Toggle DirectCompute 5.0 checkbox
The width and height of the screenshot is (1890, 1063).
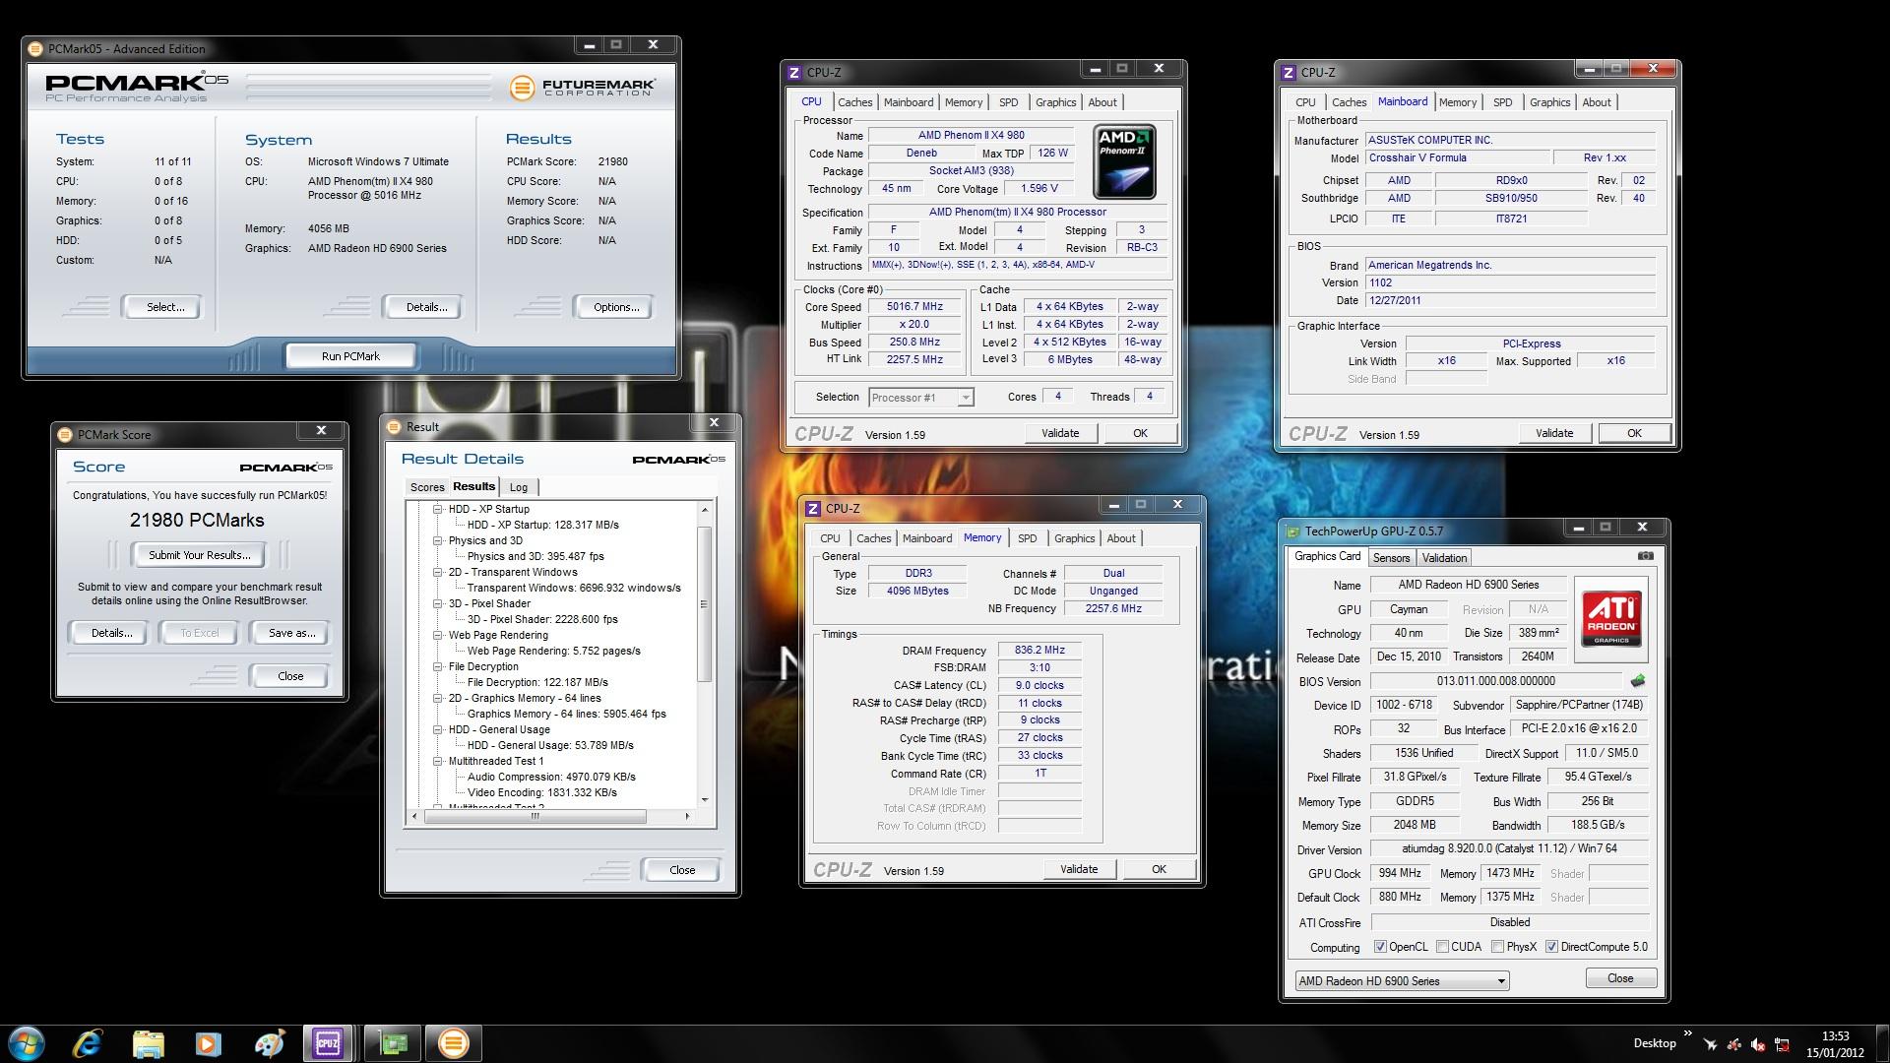1551,947
